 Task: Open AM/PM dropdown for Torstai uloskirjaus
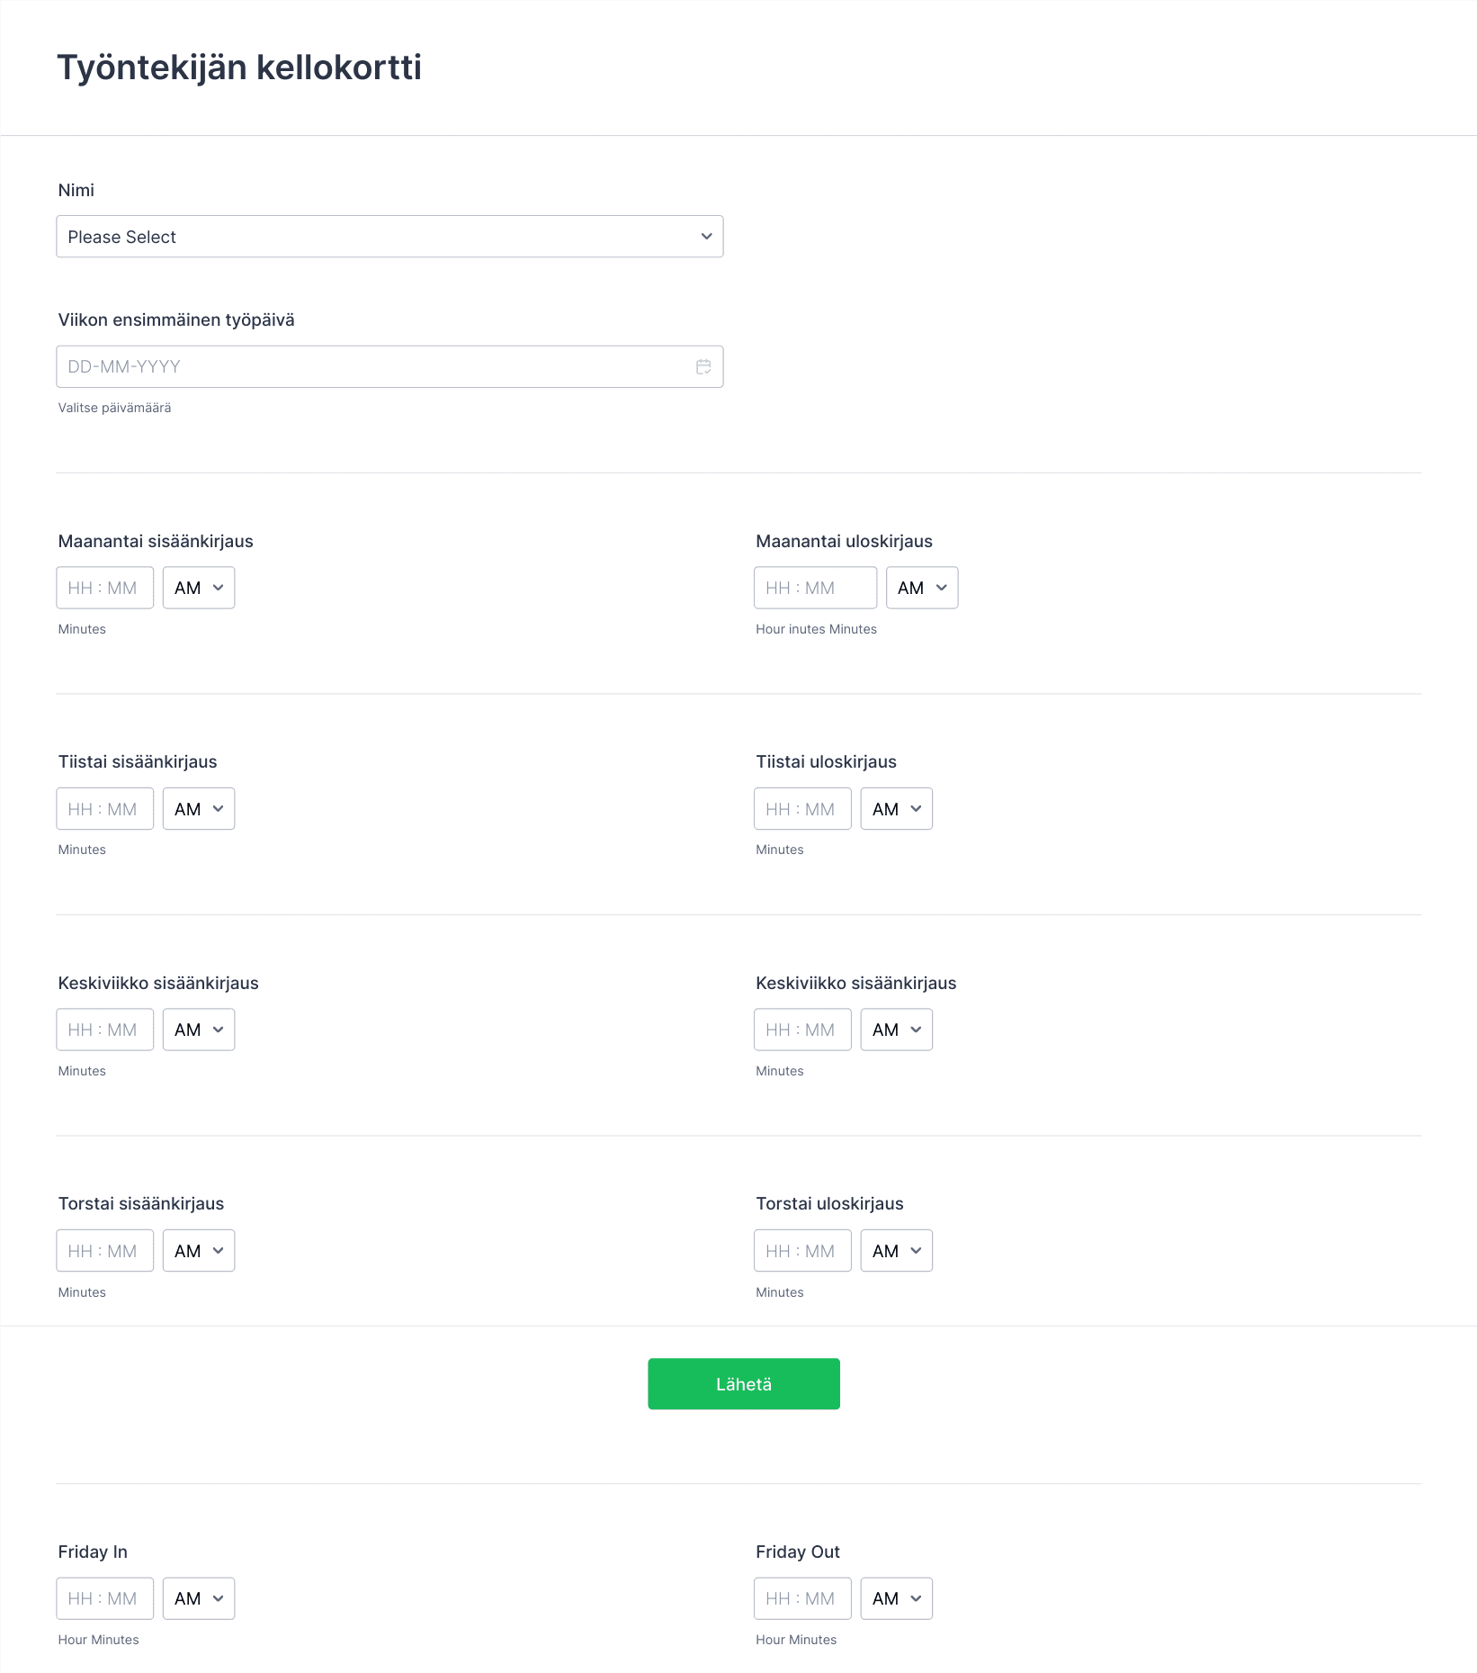[897, 1251]
